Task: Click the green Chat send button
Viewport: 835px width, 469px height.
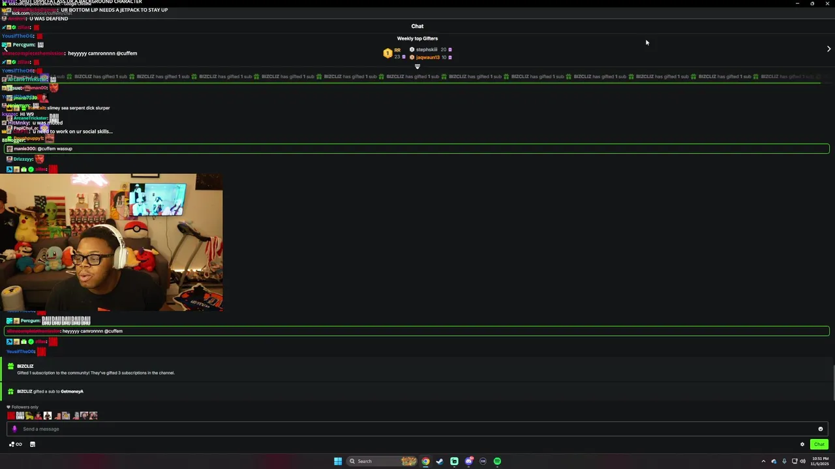Action: [x=819, y=444]
